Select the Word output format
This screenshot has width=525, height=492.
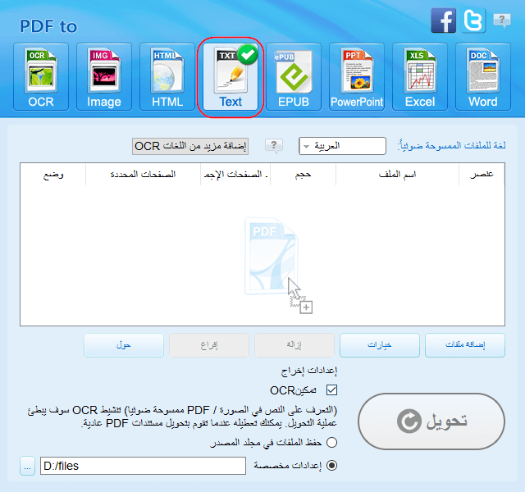(x=483, y=77)
